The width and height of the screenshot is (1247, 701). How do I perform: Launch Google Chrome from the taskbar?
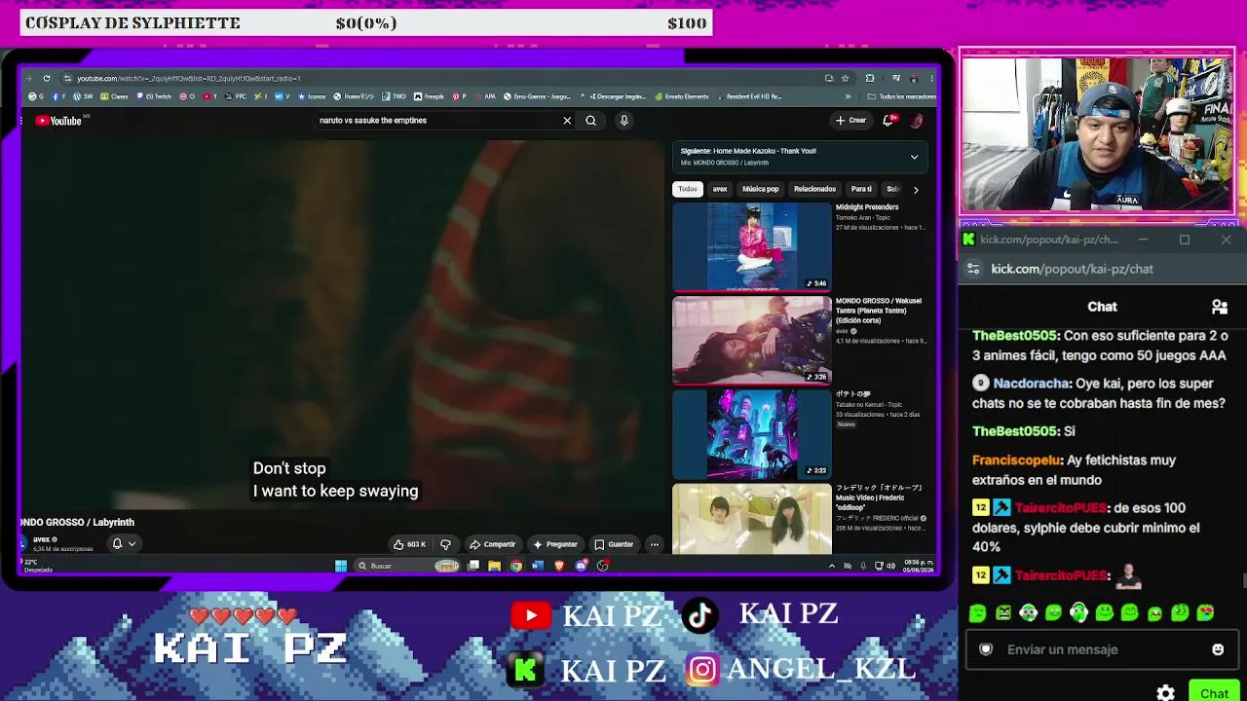515,566
